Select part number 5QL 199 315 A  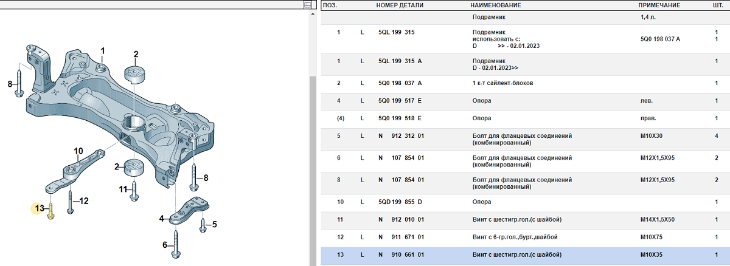coord(400,61)
